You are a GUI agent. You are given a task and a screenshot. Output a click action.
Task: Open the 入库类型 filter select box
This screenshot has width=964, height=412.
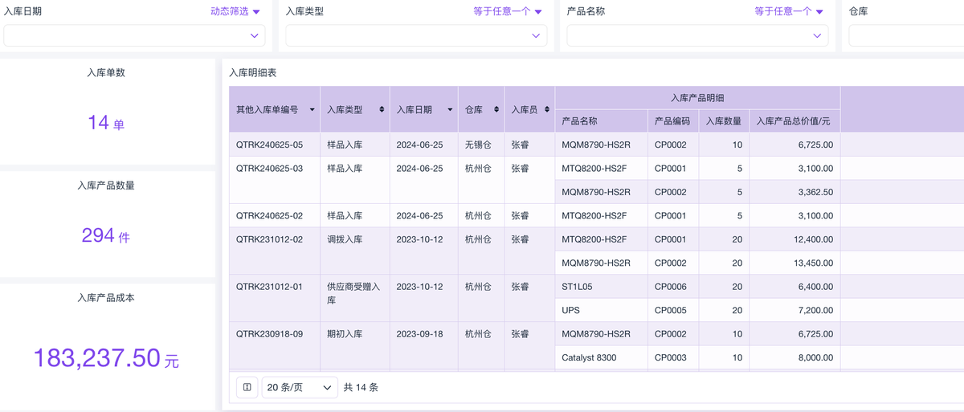pyautogui.click(x=416, y=35)
